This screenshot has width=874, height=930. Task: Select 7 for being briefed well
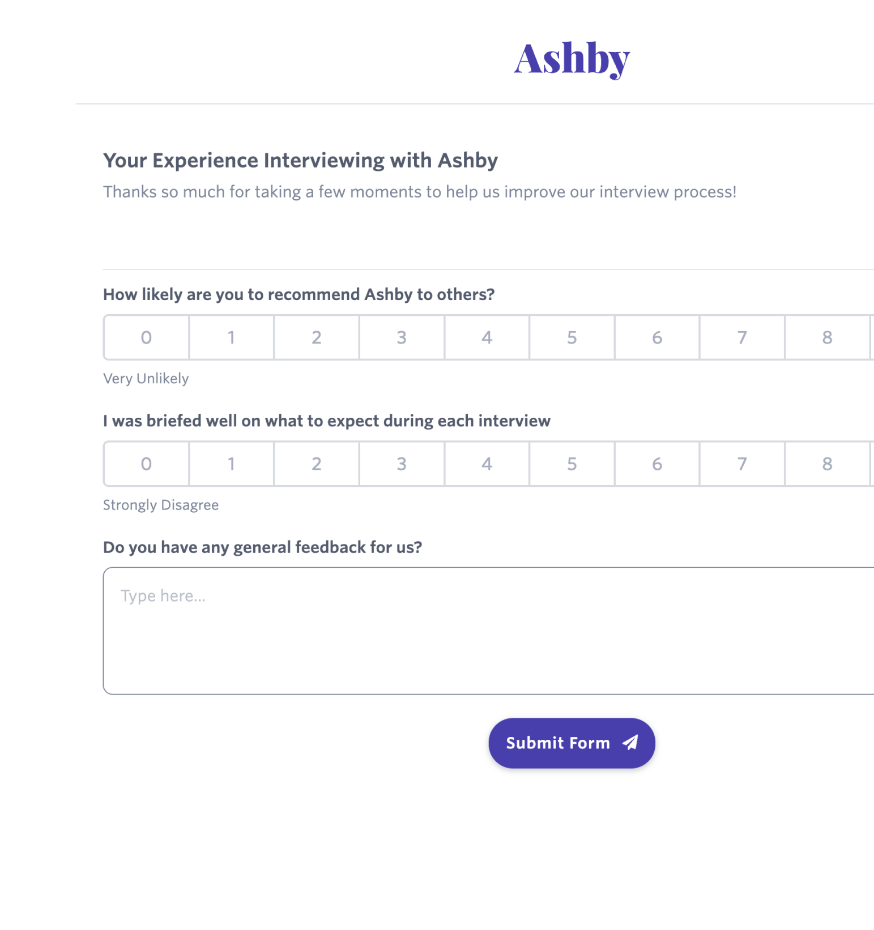point(742,464)
